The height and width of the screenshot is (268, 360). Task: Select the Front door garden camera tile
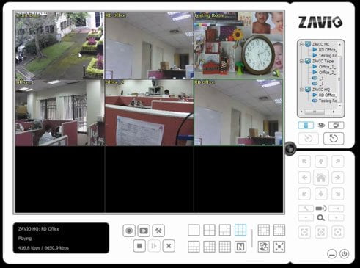[x=59, y=46]
